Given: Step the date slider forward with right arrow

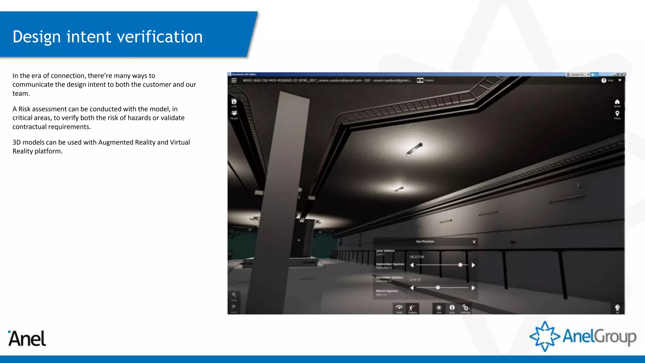Looking at the screenshot, I should tap(473, 288).
